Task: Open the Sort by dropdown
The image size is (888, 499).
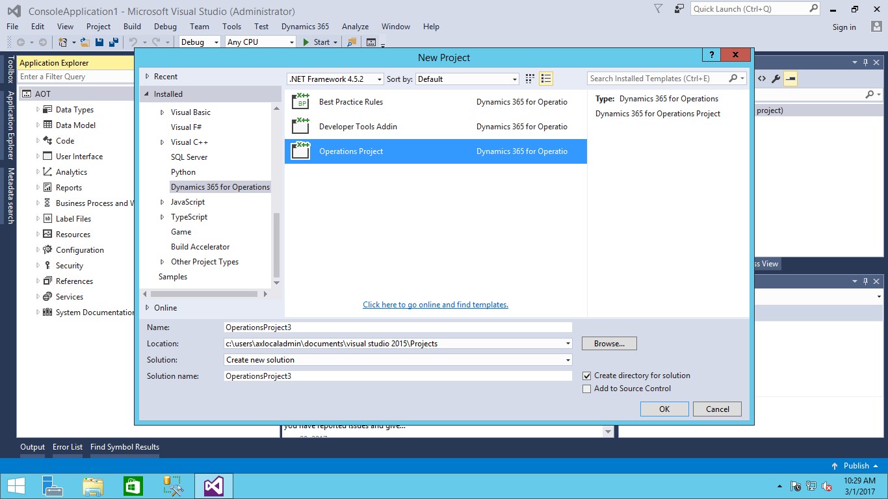Action: click(x=515, y=79)
